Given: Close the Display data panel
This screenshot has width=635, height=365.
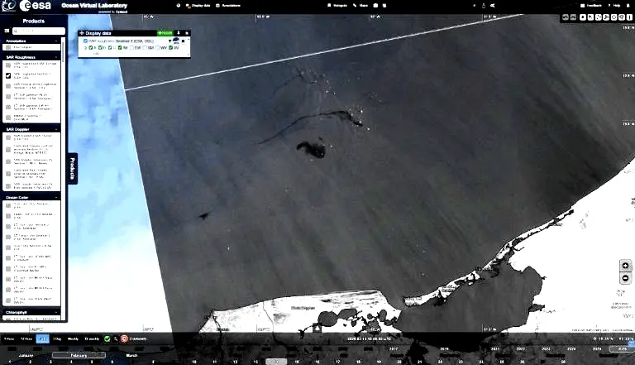Looking at the screenshot, I should coord(187,33).
